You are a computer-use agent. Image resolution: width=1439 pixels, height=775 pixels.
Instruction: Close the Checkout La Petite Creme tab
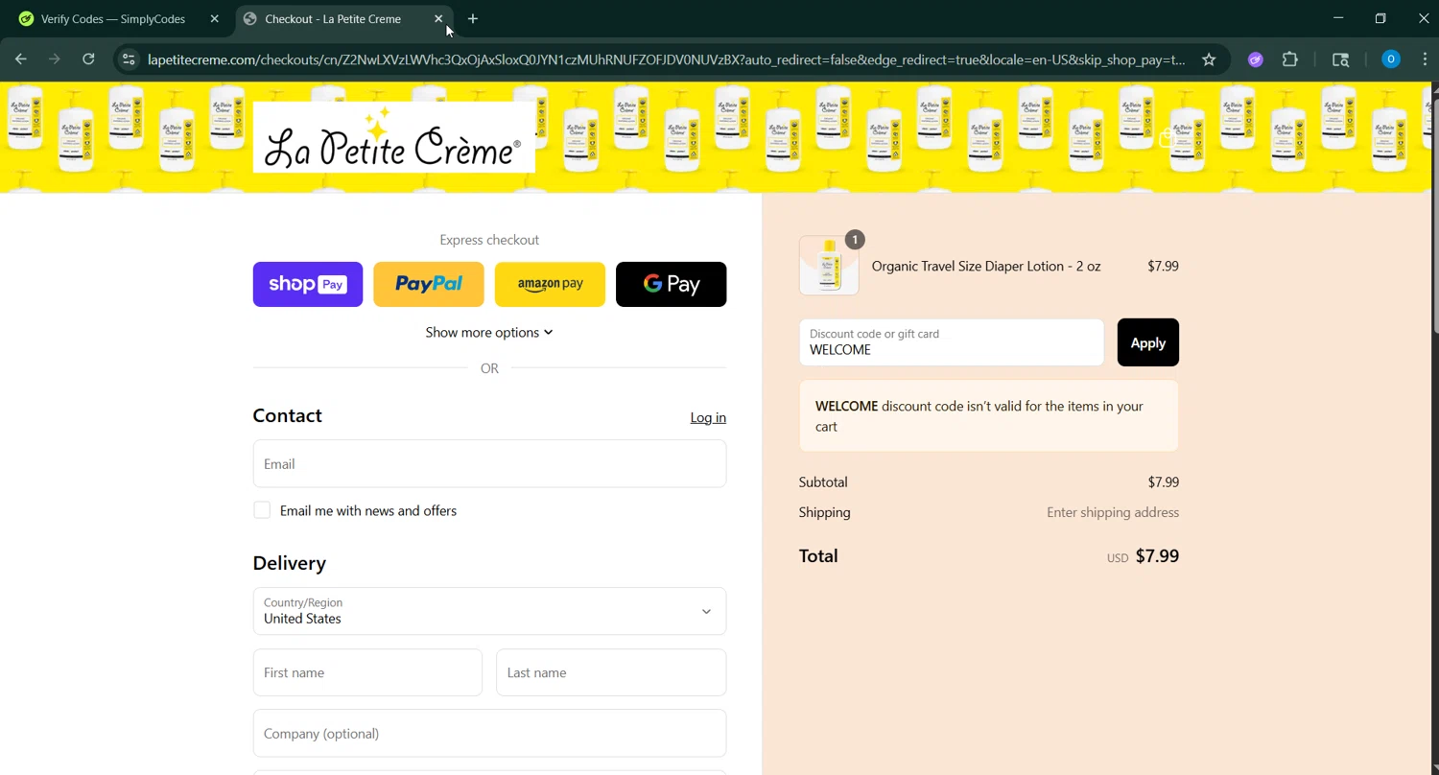pyautogui.click(x=438, y=18)
